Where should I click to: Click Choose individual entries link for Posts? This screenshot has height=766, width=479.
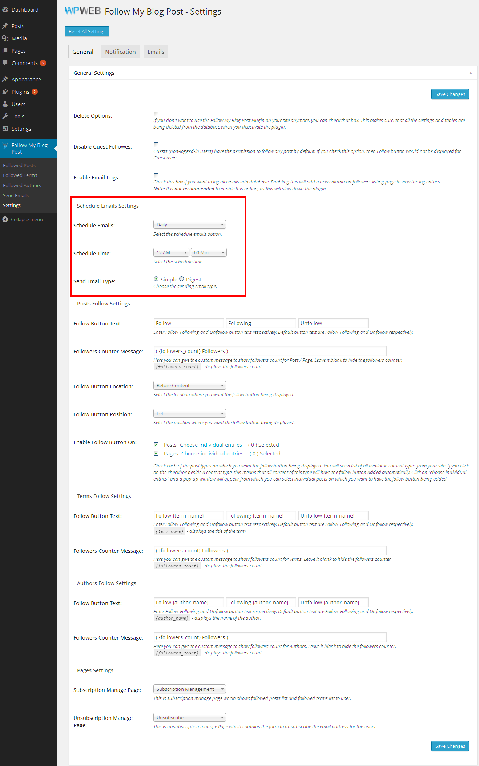[x=211, y=445]
